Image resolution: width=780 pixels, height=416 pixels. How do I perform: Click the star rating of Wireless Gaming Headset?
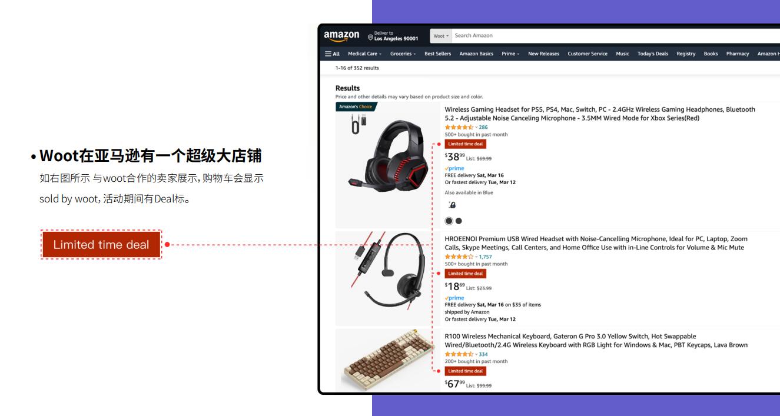click(460, 127)
